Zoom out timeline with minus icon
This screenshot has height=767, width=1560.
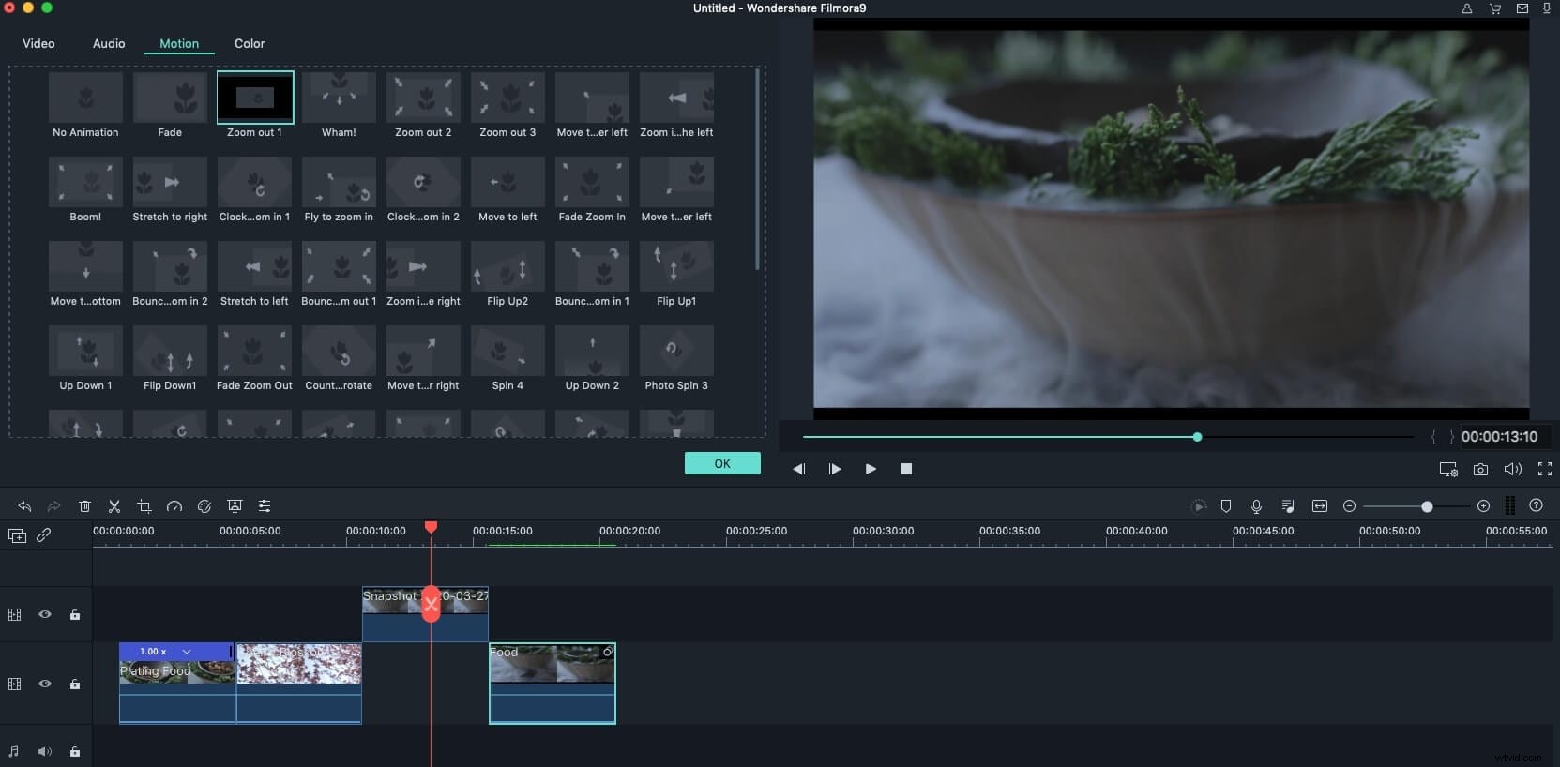click(x=1349, y=506)
